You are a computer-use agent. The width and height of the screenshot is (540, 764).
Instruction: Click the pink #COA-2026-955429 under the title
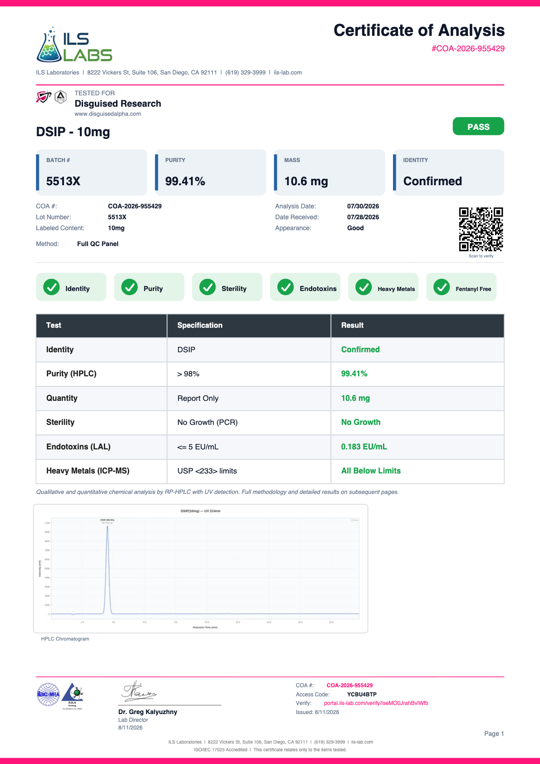coord(468,49)
